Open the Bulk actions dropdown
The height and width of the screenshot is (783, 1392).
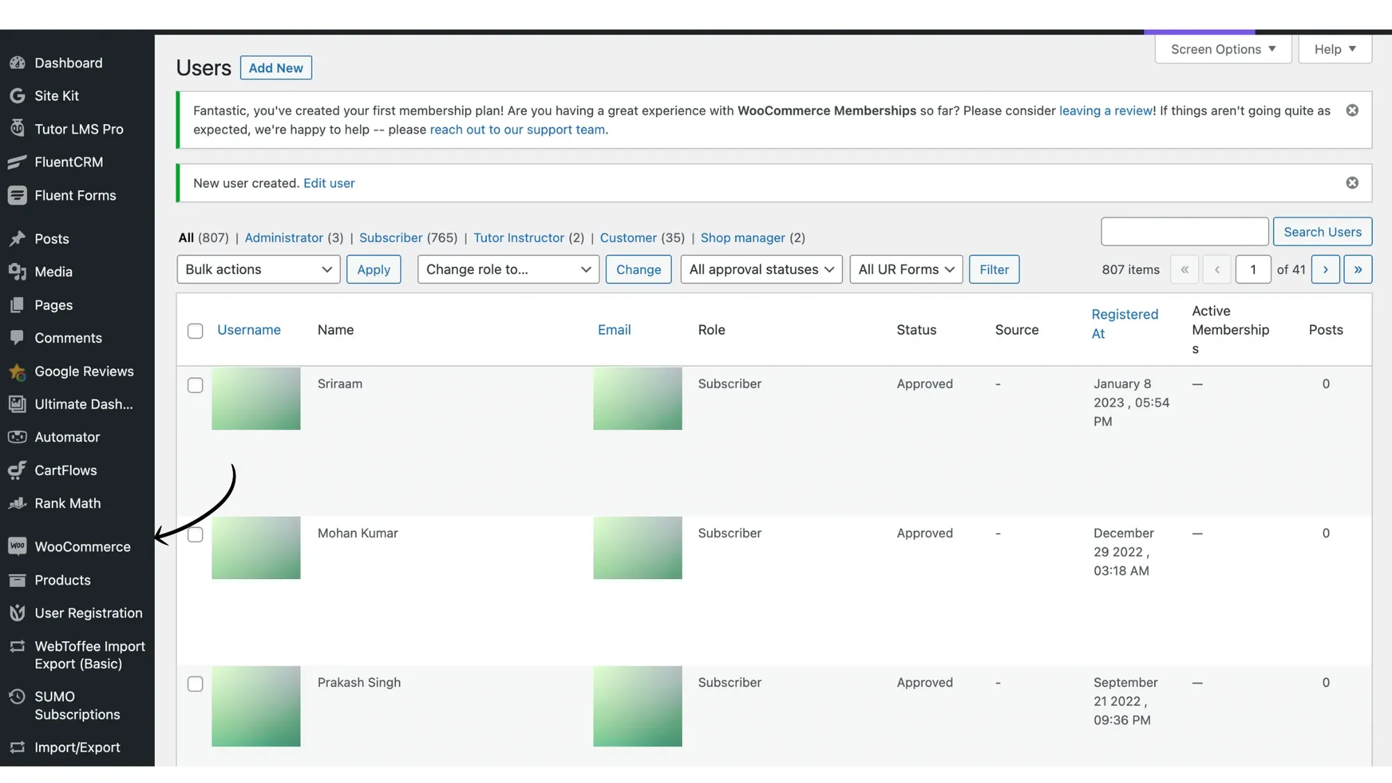click(258, 269)
